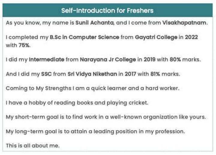Click the bold year 2017

pos(130,74)
